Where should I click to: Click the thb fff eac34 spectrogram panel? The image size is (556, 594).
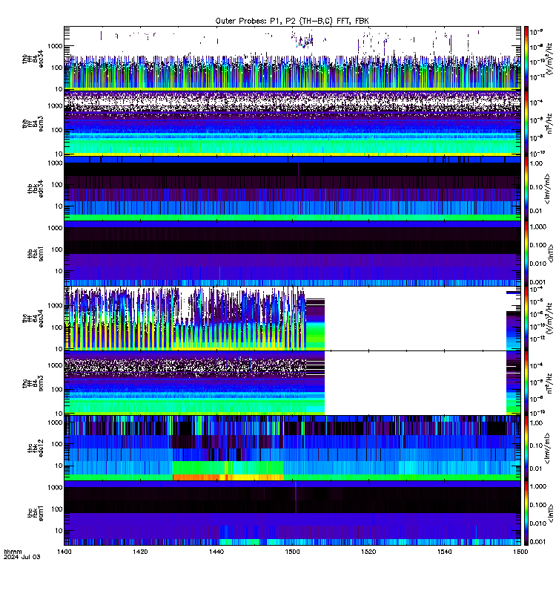pyautogui.click(x=292, y=59)
